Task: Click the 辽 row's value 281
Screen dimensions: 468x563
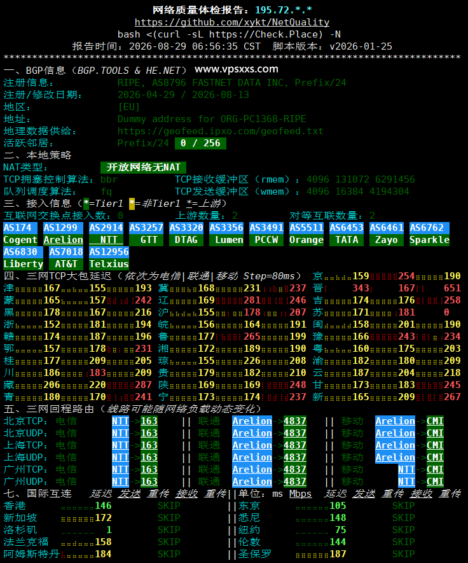Action: (252, 300)
